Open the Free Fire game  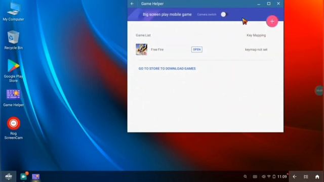coord(196,50)
